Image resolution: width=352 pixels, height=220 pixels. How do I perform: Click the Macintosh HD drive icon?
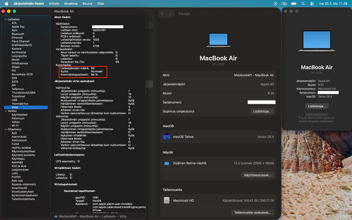tap(166, 201)
